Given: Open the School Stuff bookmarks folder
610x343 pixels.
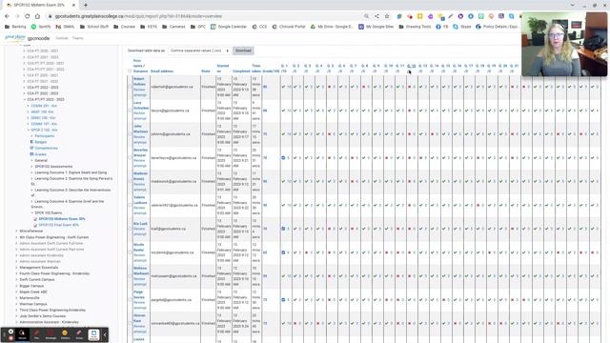Looking at the screenshot, I should tap(93, 27).
